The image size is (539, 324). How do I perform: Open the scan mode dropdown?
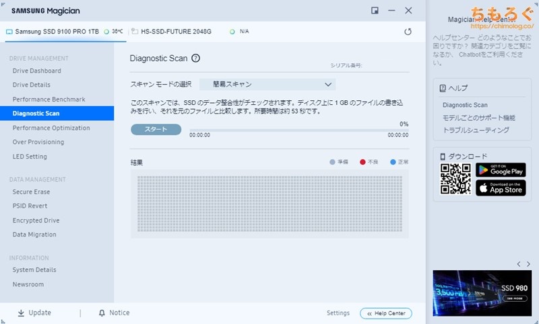pos(267,84)
